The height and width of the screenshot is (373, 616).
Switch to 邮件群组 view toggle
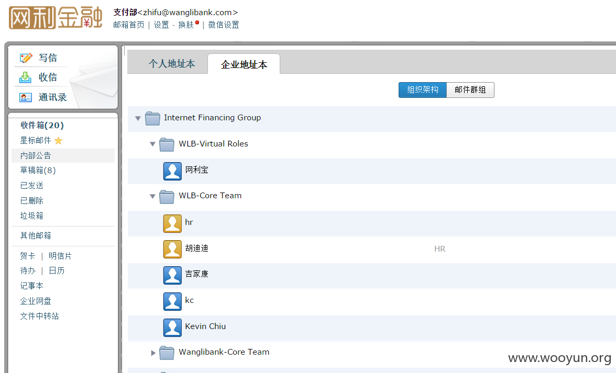(470, 90)
